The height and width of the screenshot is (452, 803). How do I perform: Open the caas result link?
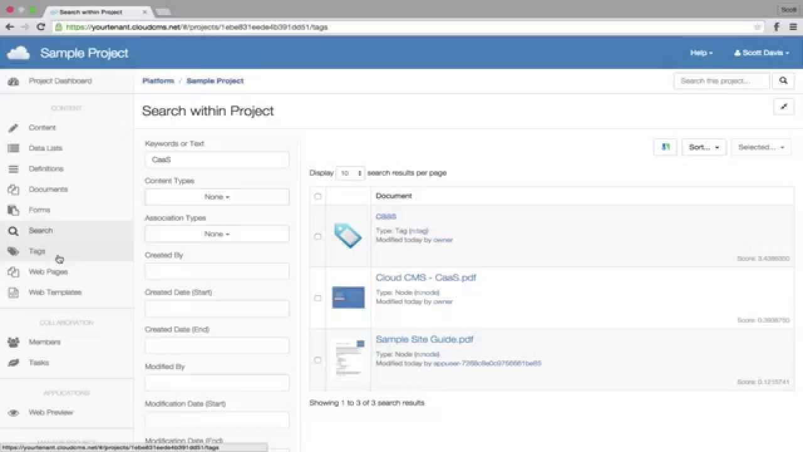(x=386, y=217)
